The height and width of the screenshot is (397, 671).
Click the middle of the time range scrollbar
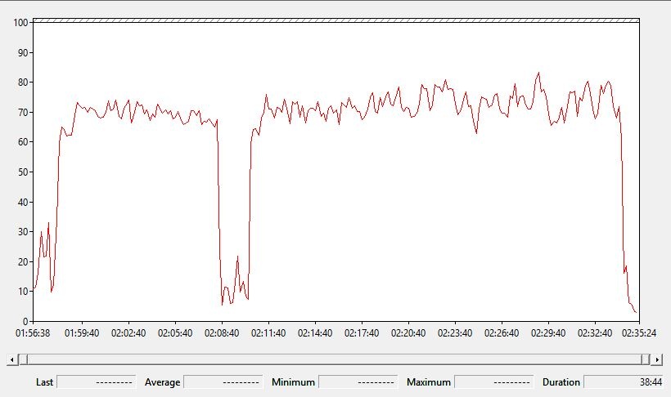tap(335, 359)
